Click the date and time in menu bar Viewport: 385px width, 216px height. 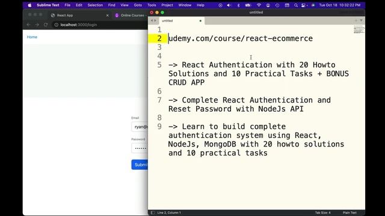[340, 5]
